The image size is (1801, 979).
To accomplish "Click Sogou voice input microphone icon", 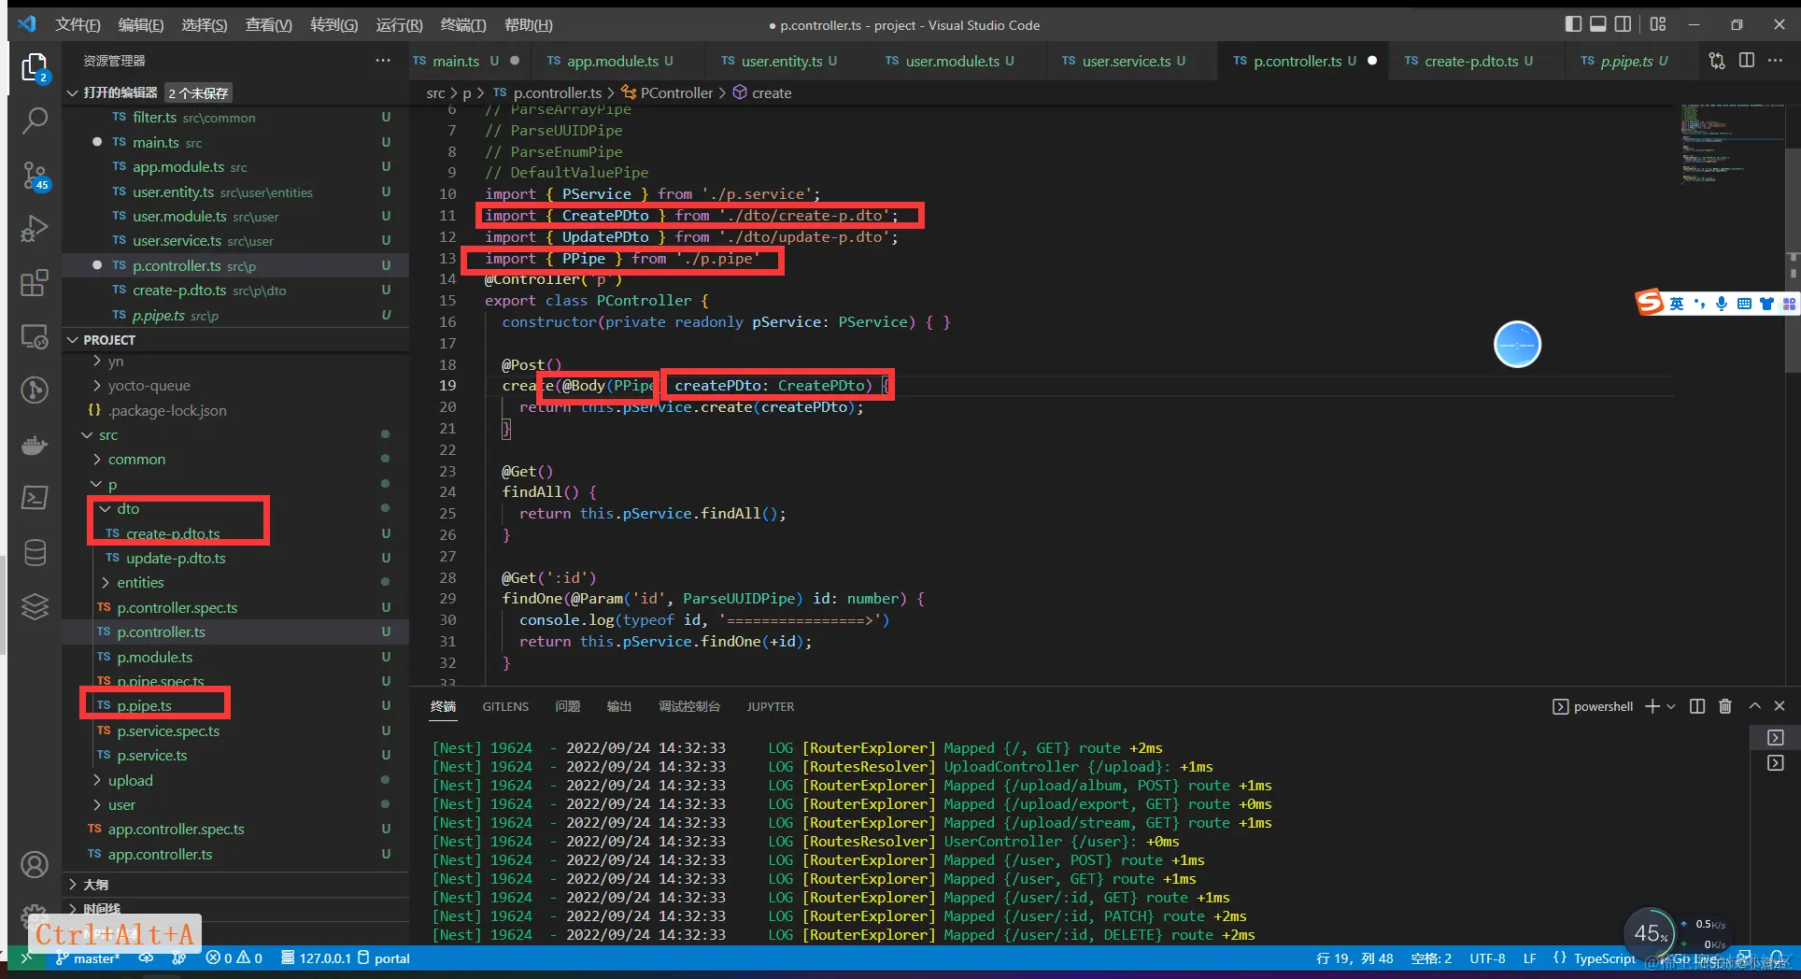I will tap(1721, 304).
